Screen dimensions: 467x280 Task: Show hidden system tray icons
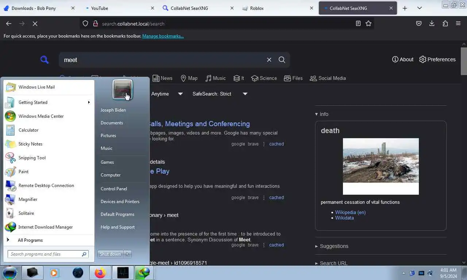(404, 273)
